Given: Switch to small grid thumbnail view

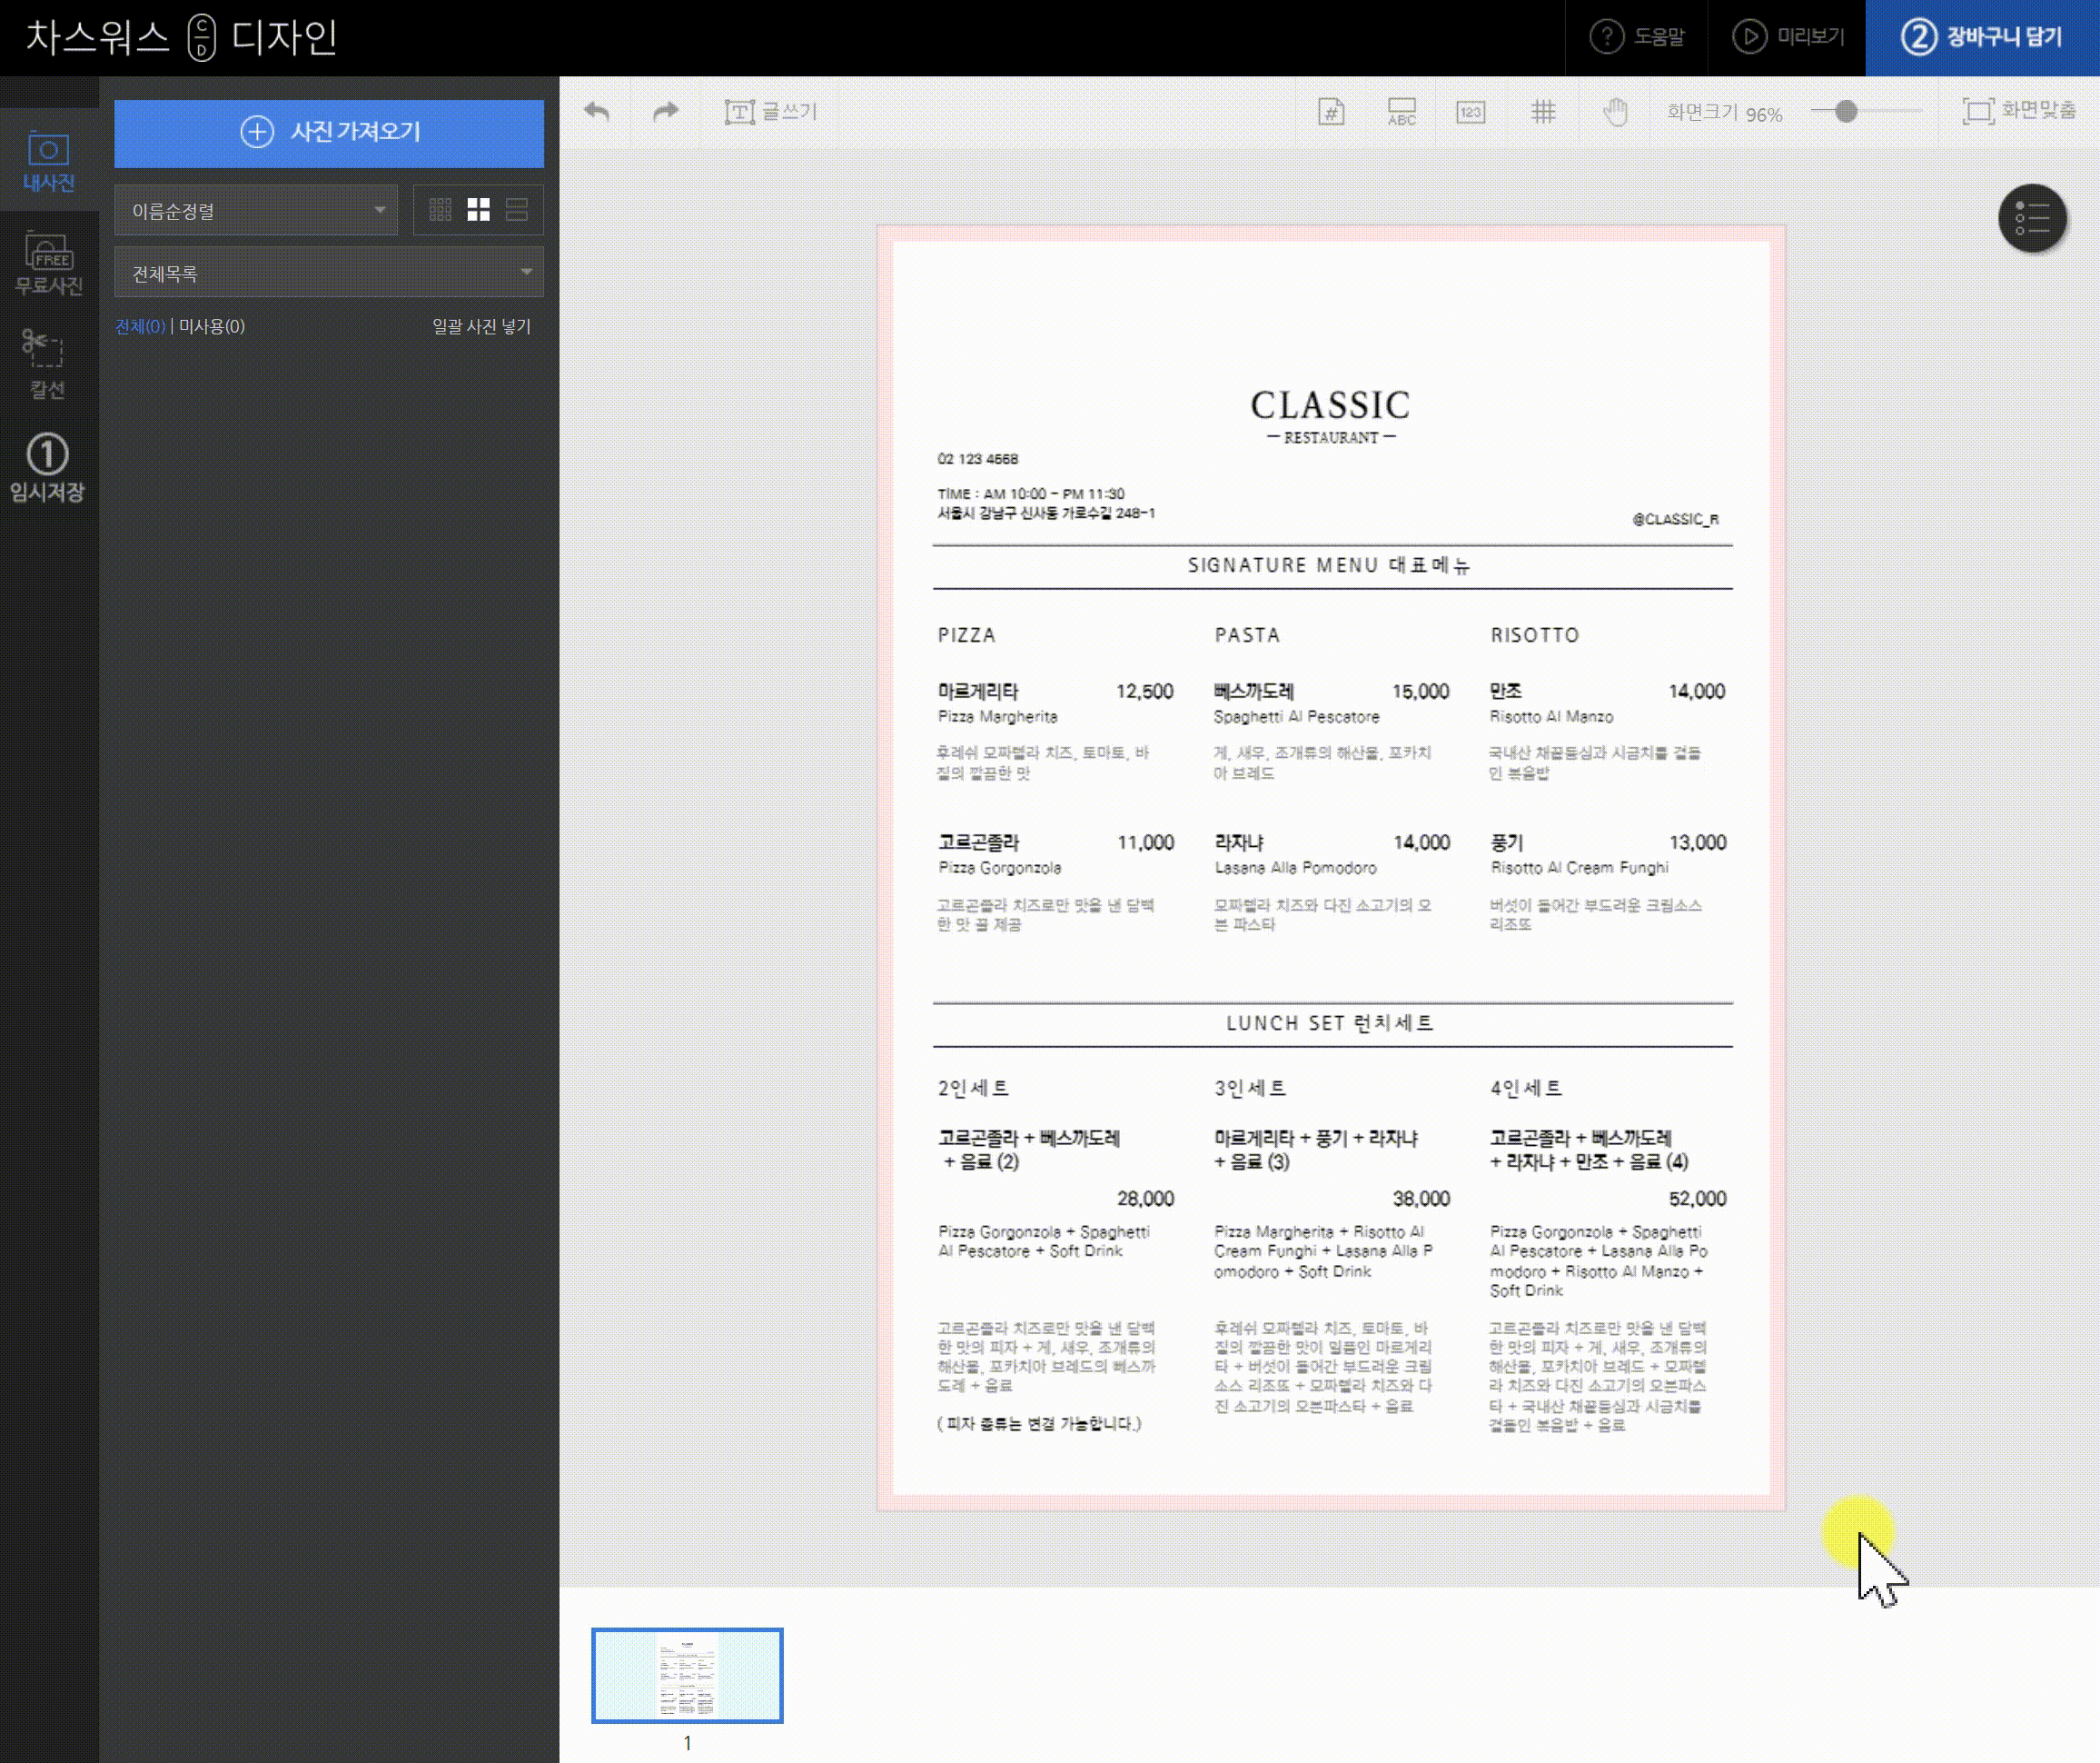Looking at the screenshot, I should pyautogui.click(x=440, y=209).
